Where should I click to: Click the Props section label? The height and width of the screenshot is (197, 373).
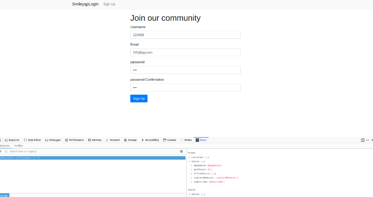(x=192, y=153)
